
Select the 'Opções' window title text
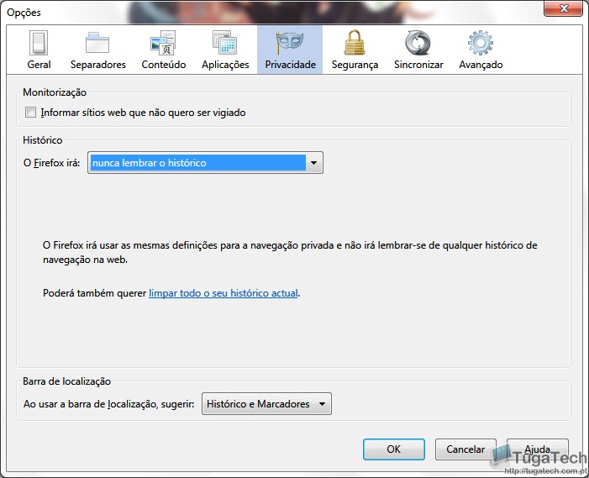24,13
